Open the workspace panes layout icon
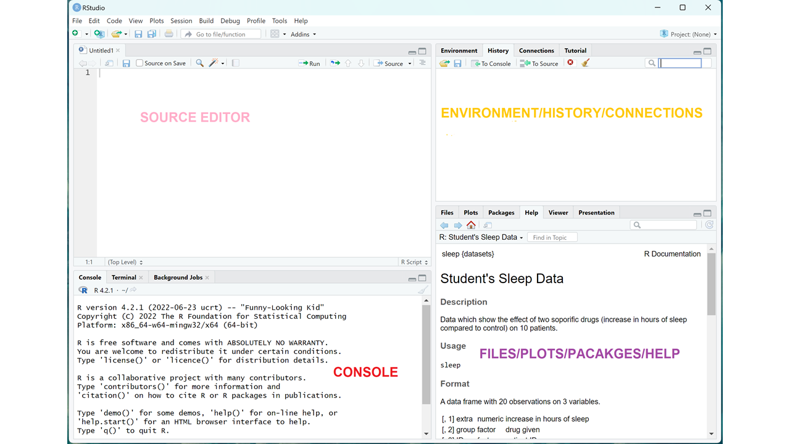The width and height of the screenshot is (790, 444). click(275, 34)
